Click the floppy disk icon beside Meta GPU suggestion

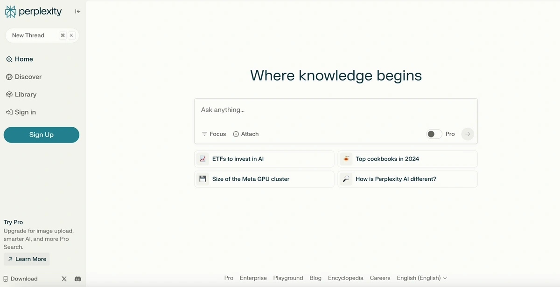(x=203, y=179)
